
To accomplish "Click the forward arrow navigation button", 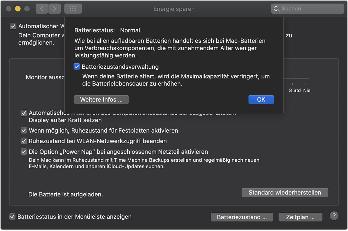I will (54, 9).
